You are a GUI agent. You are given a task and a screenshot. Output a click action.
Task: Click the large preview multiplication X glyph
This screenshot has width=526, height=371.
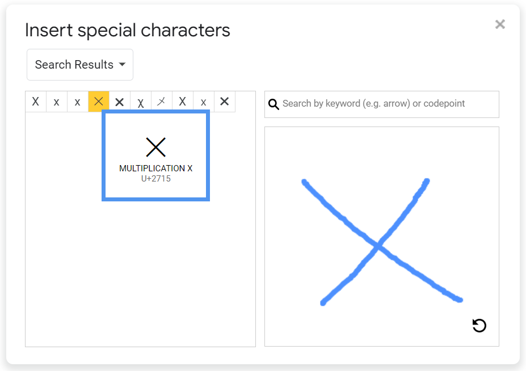tap(155, 147)
